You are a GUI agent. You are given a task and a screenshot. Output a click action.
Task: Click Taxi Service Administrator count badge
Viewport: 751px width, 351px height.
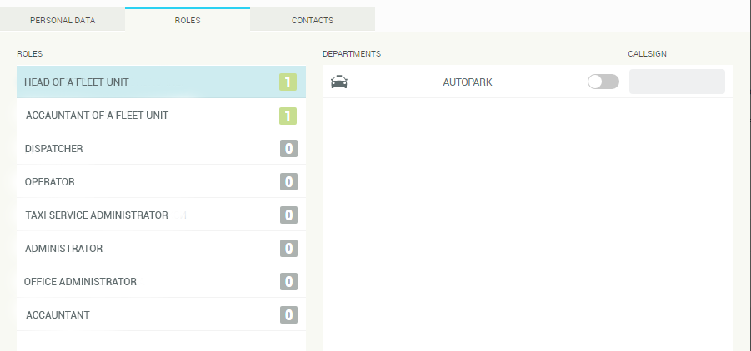point(288,215)
